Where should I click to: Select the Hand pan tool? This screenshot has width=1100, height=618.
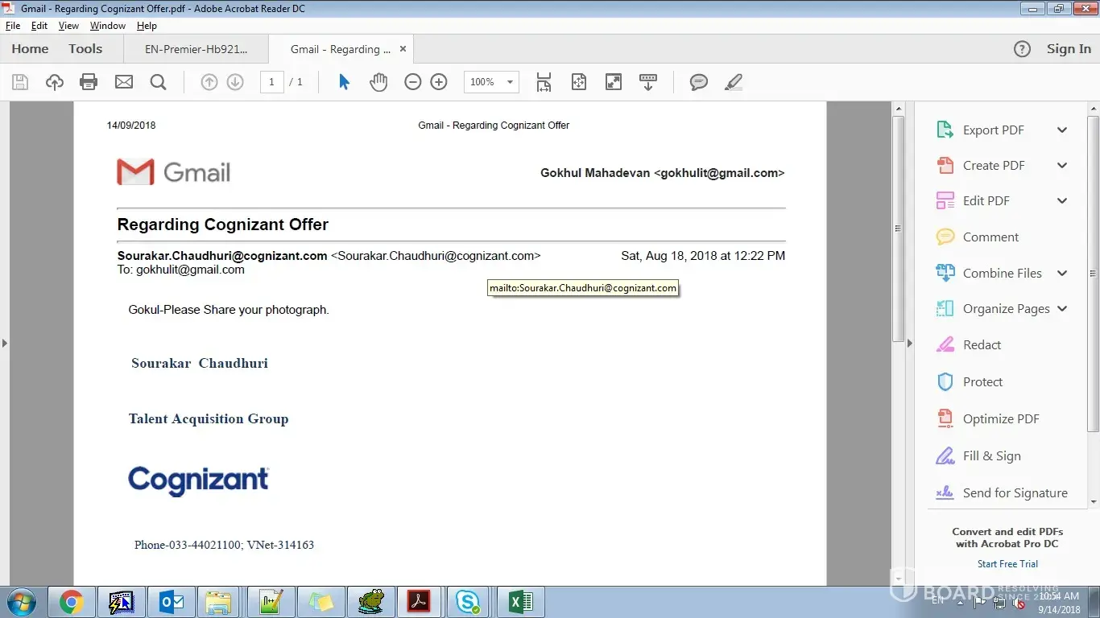click(378, 82)
